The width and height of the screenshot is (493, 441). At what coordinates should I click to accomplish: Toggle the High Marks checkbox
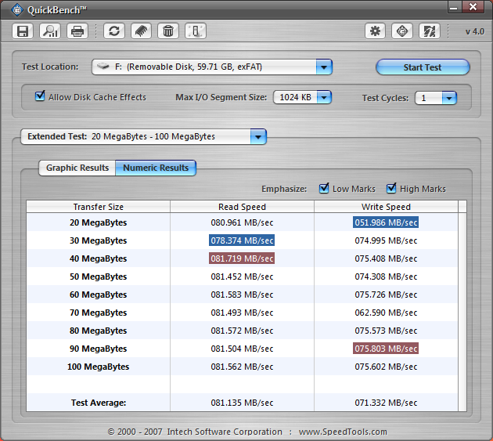click(x=391, y=189)
